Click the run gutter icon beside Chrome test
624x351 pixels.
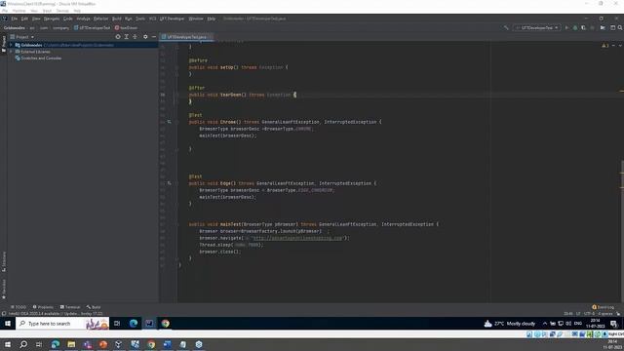point(169,122)
